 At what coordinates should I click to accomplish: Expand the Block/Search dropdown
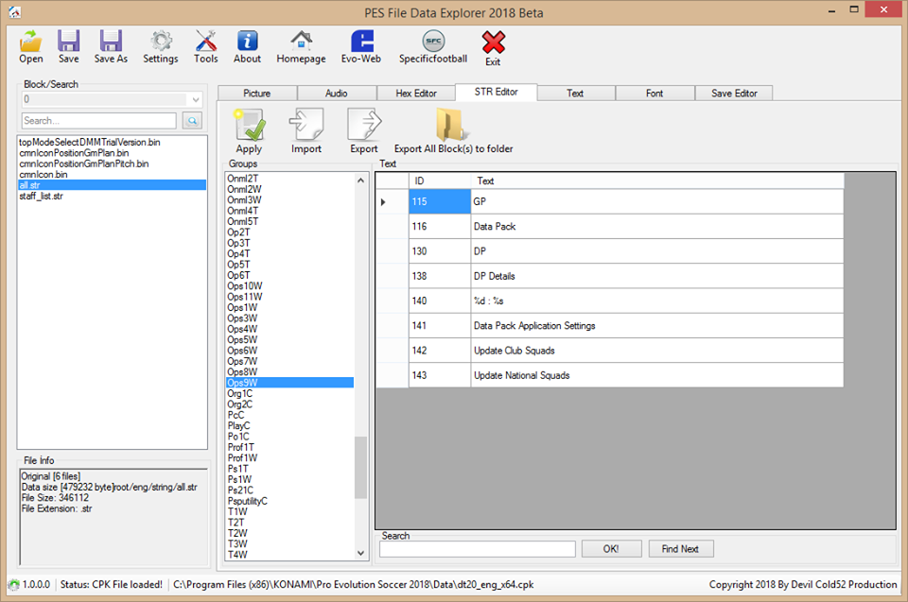click(x=196, y=99)
